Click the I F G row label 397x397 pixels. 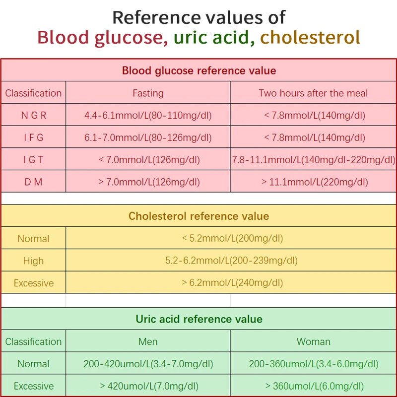tap(33, 137)
